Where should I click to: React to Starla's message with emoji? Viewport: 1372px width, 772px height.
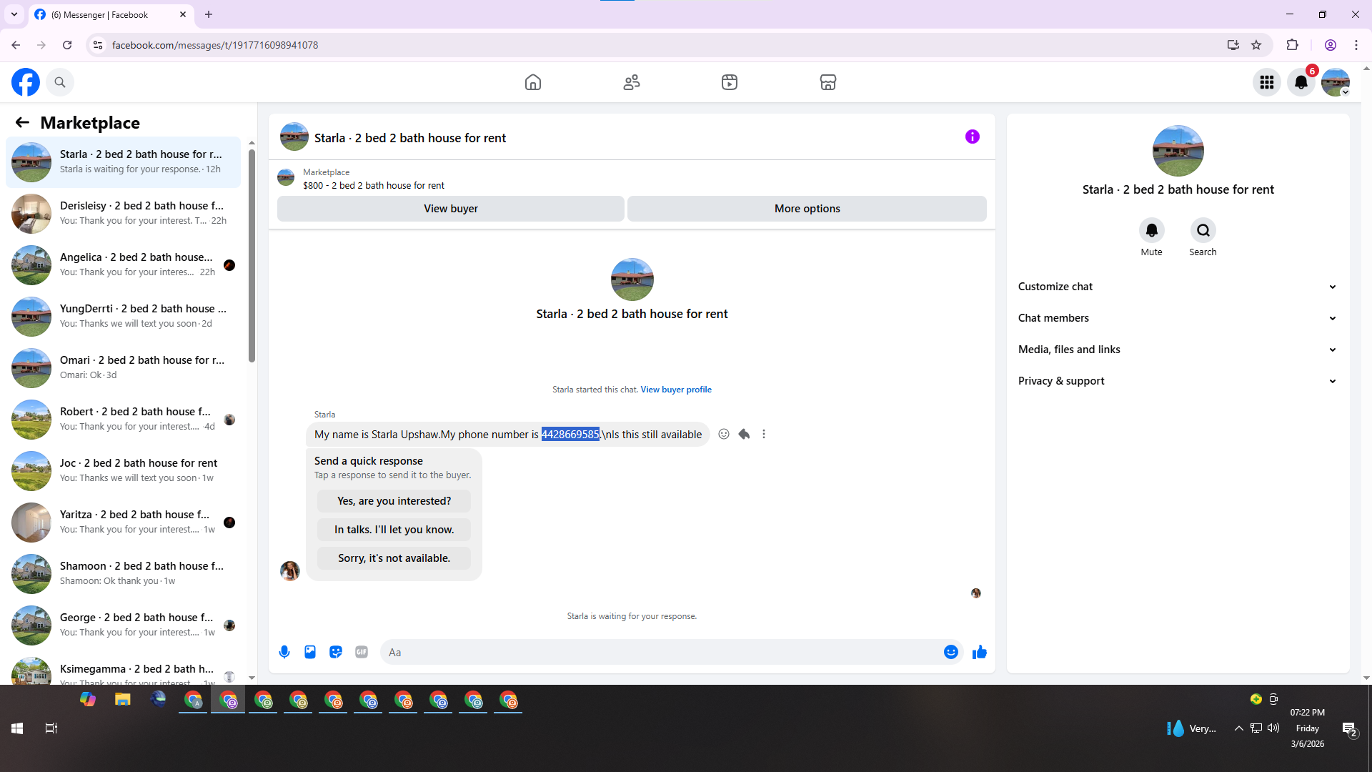coord(724,434)
